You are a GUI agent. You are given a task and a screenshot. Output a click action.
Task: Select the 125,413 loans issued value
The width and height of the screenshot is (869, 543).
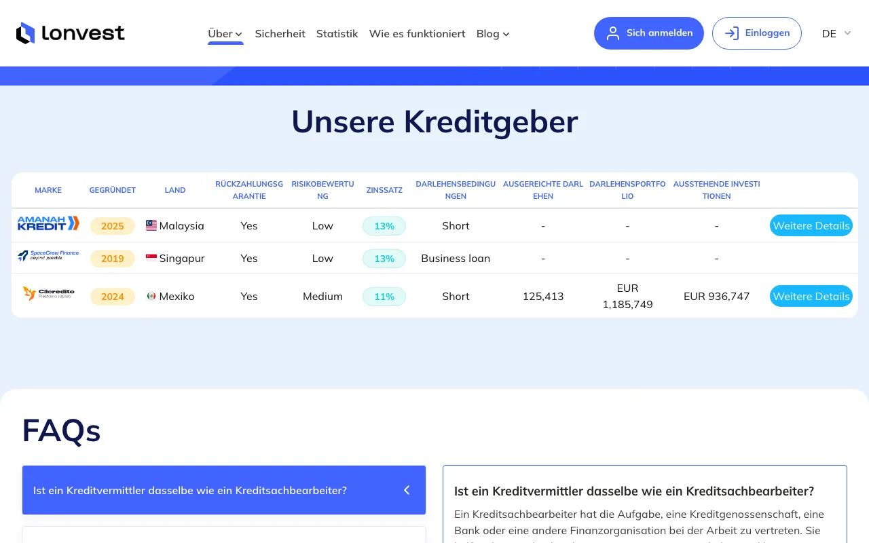pos(543,296)
